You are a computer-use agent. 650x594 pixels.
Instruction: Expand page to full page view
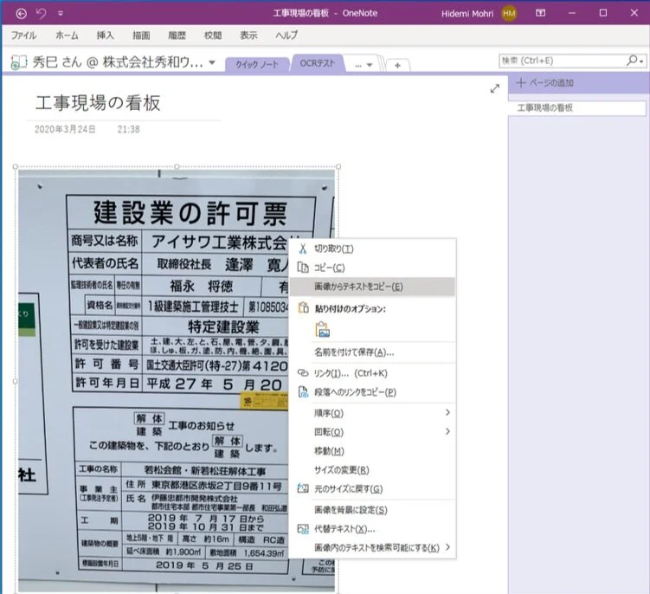coord(494,88)
